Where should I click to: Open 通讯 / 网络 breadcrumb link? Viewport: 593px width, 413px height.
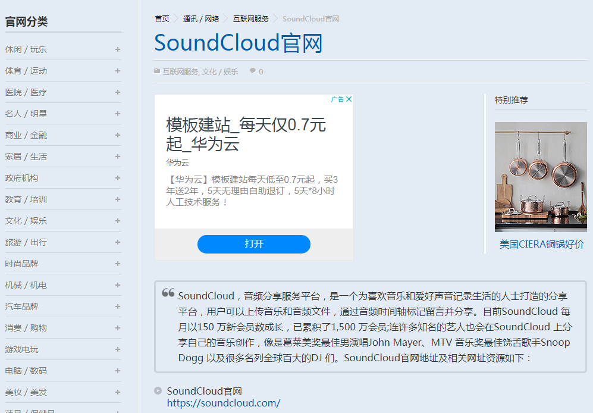pos(201,19)
